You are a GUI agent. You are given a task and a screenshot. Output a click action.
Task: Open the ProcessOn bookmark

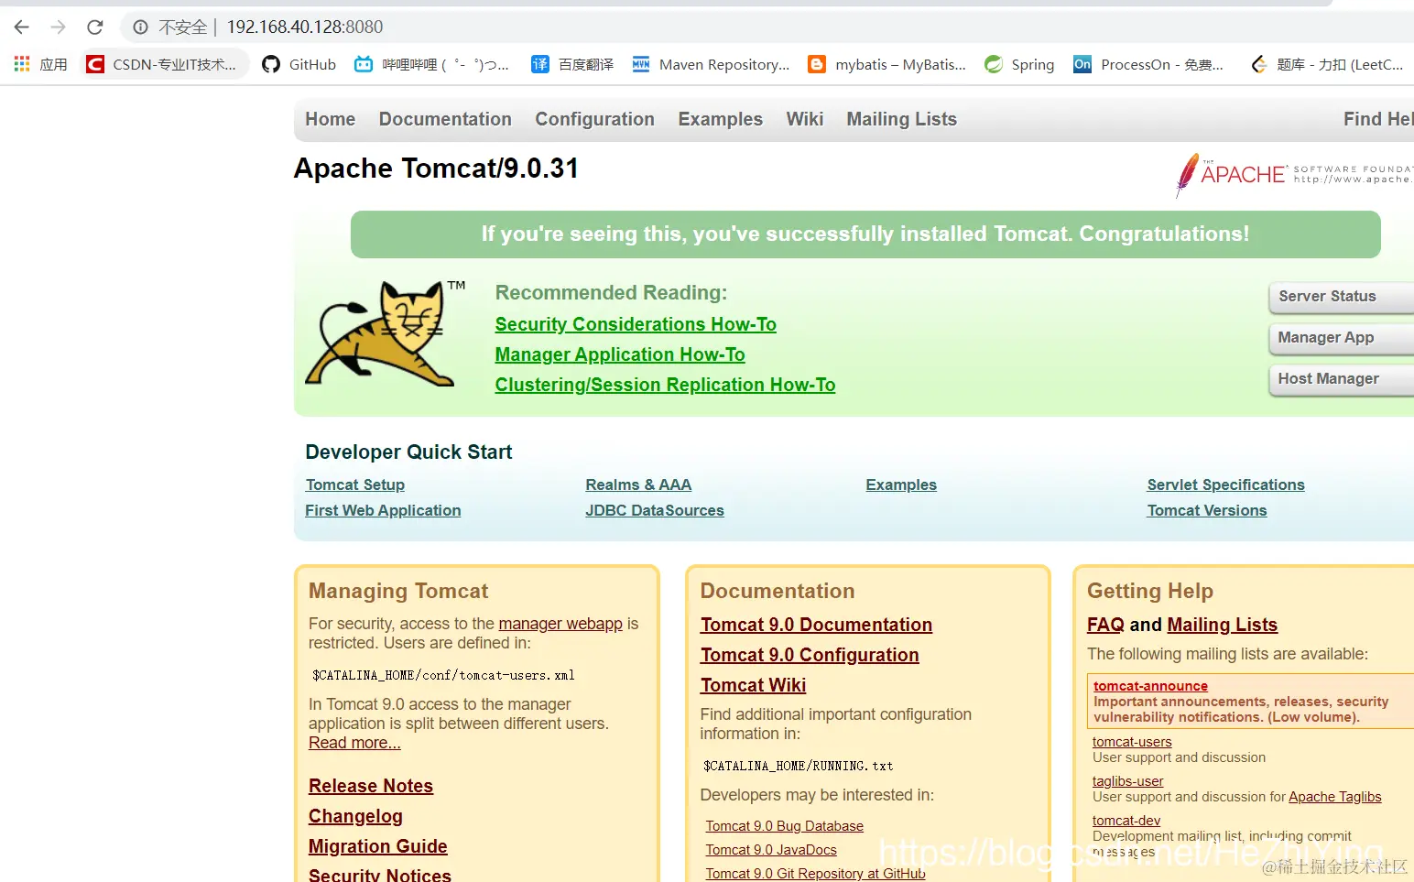(x=1148, y=64)
